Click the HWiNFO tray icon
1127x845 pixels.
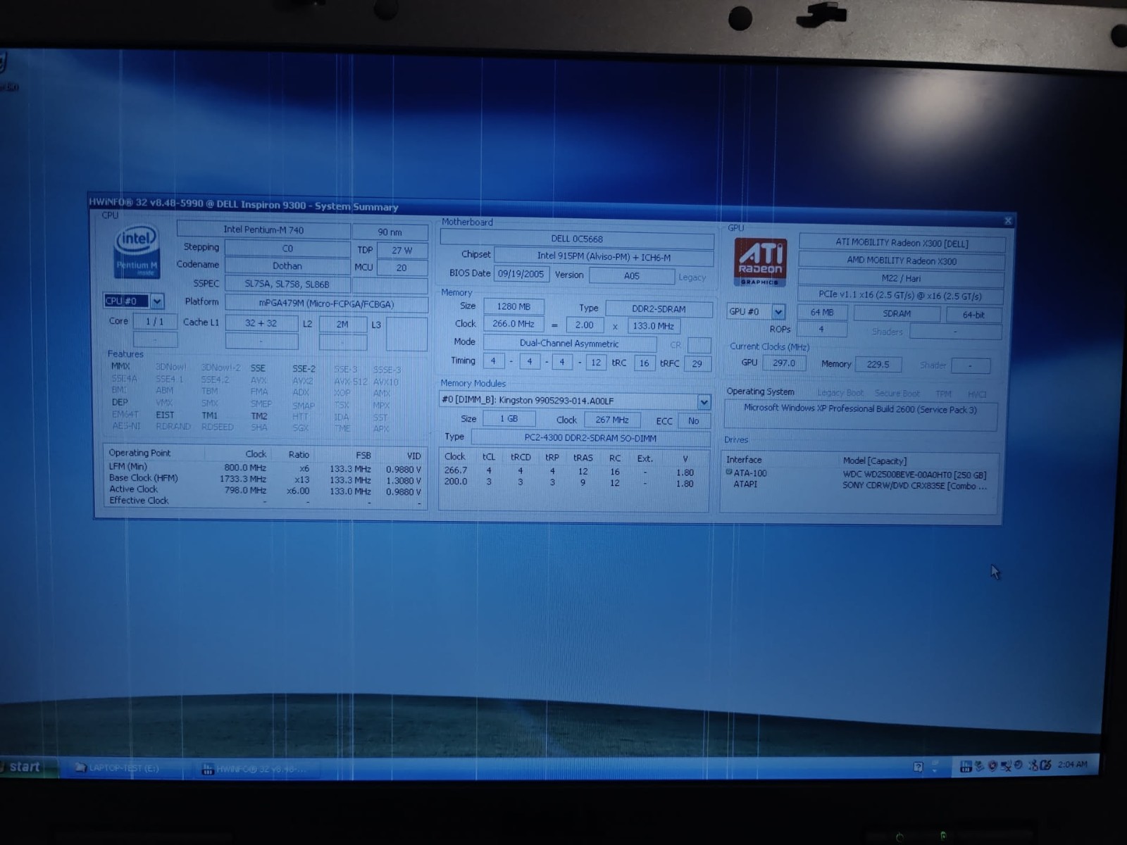pos(966,765)
